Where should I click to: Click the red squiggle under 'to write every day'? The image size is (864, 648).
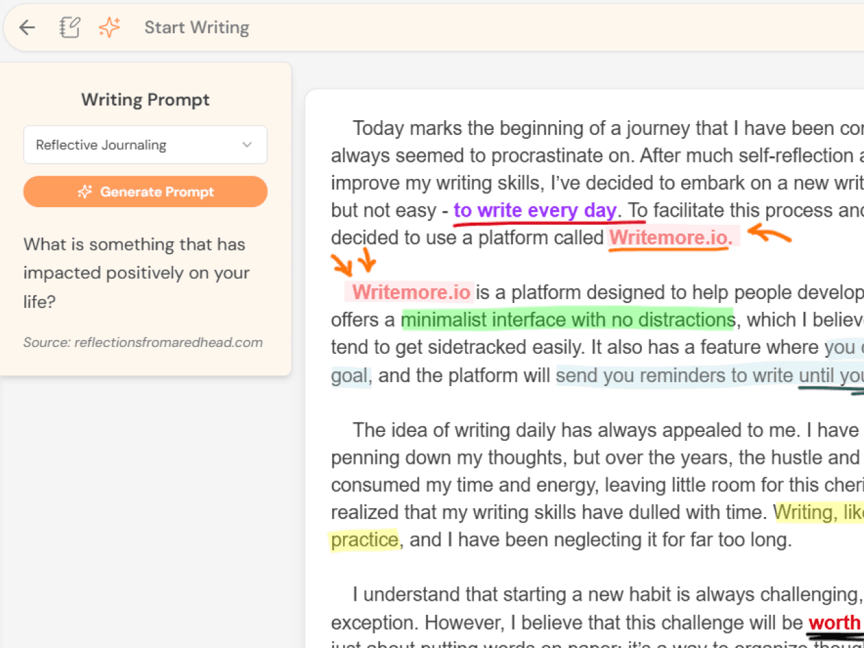[547, 221]
